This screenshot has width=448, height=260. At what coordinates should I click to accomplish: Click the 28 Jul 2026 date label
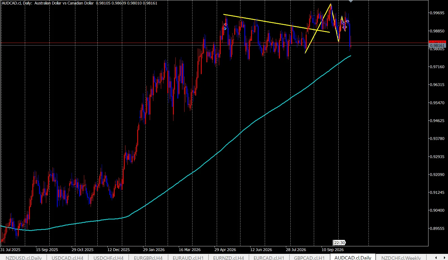point(296,250)
